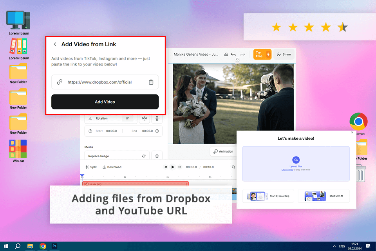The width and height of the screenshot is (376, 251).
Task: Click the video preview canvas
Action: (233, 104)
